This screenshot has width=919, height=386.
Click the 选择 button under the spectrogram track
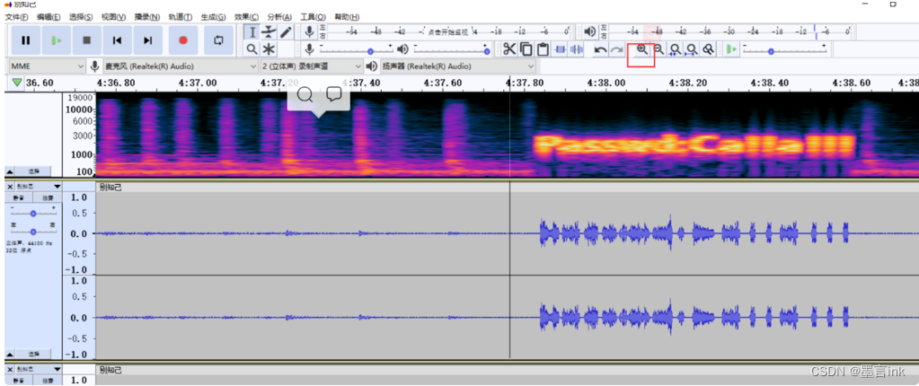coord(33,171)
